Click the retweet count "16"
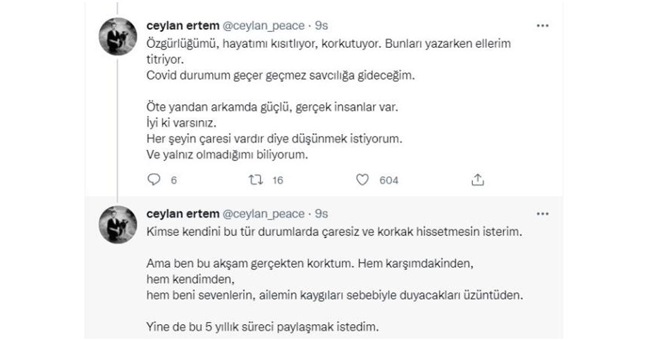The image size is (653, 341). click(x=278, y=181)
